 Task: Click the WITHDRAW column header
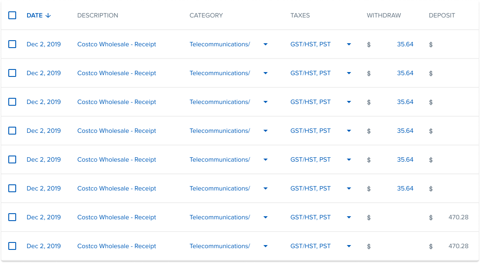click(x=383, y=15)
